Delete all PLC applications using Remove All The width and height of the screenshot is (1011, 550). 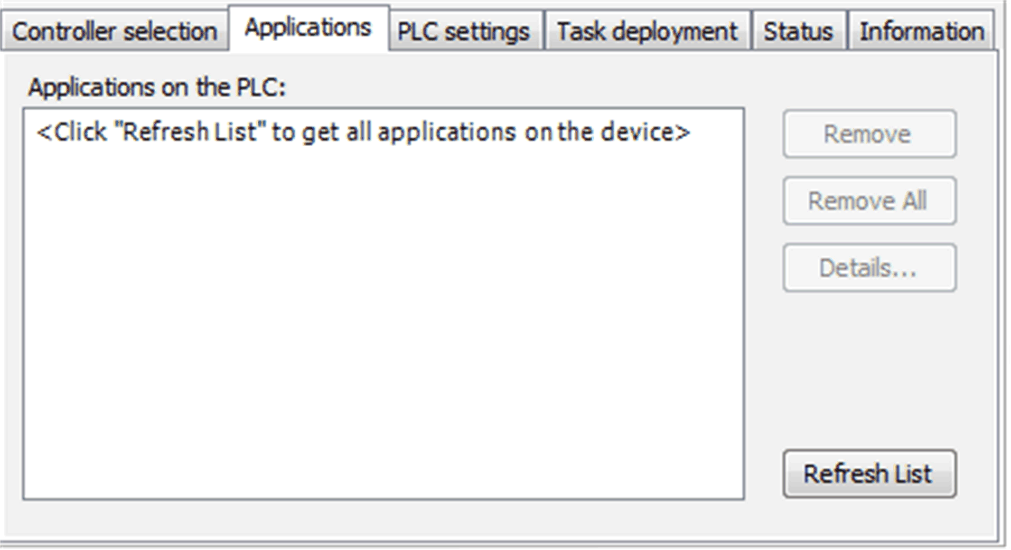click(x=869, y=201)
